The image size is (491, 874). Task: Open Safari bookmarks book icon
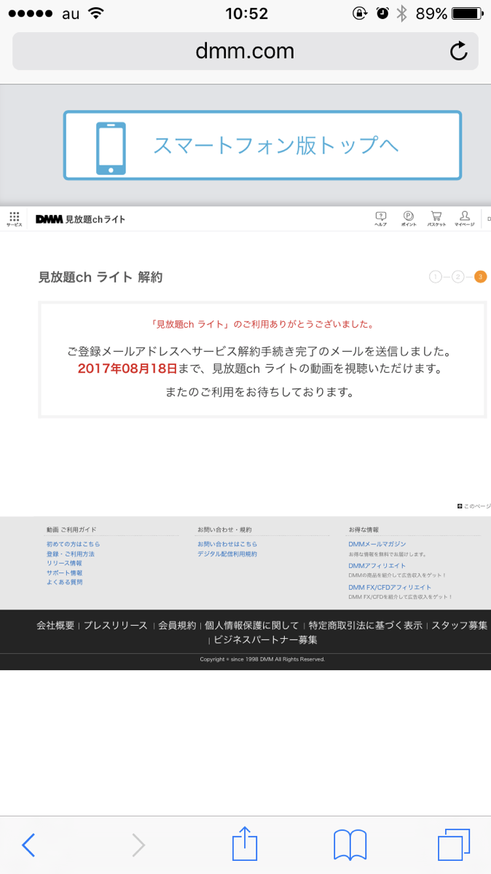350,845
